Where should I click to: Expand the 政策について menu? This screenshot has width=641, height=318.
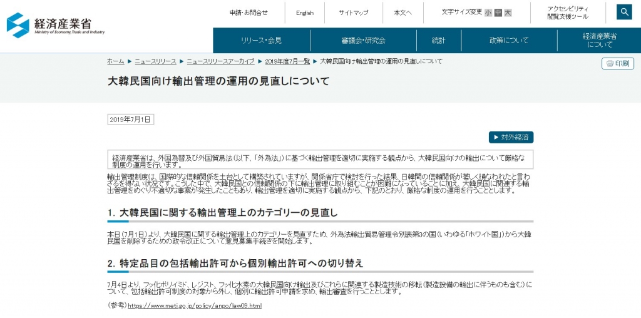pos(509,41)
